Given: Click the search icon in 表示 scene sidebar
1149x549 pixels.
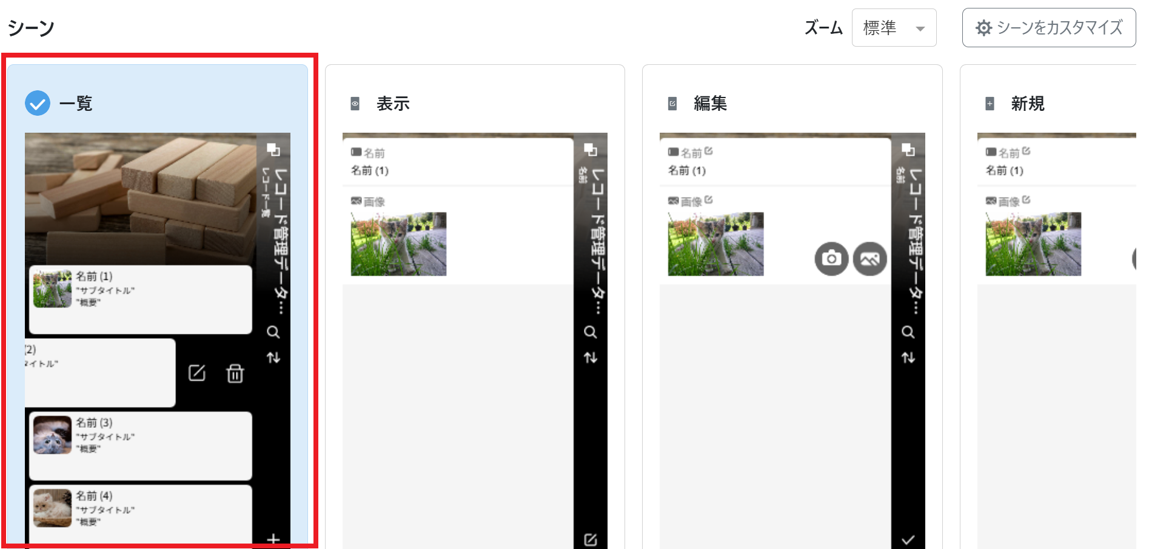Looking at the screenshot, I should [591, 332].
